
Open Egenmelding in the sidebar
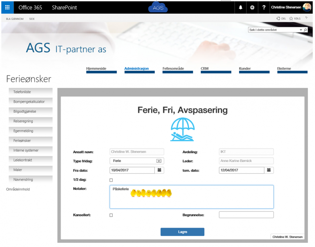[x=30, y=131]
